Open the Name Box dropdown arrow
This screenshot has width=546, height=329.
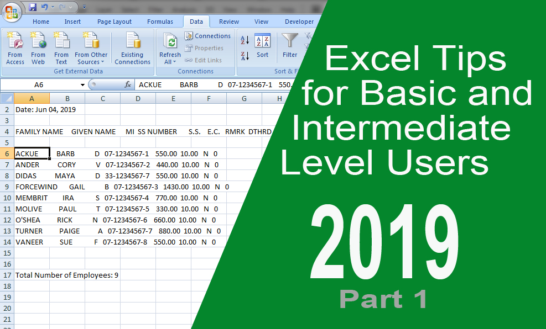[x=81, y=84]
